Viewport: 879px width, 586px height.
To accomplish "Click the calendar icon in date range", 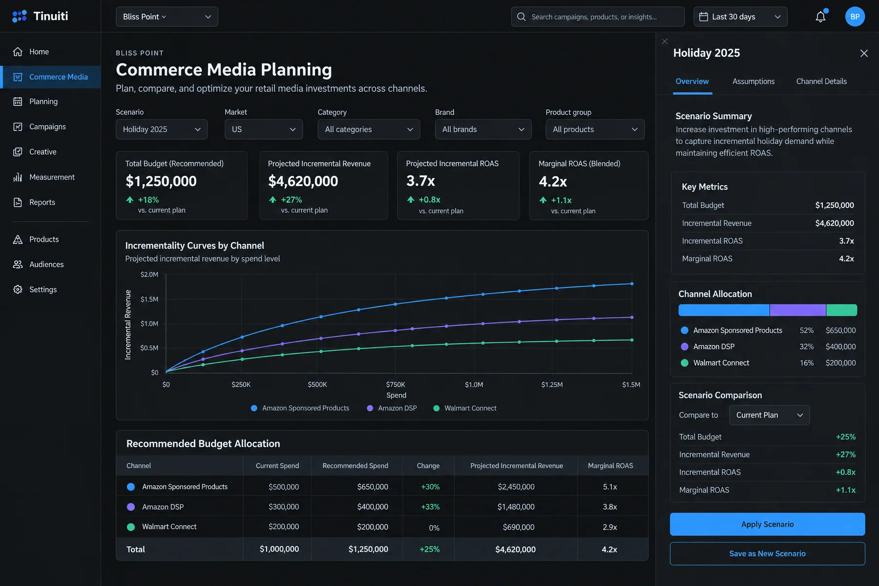I will pos(704,17).
